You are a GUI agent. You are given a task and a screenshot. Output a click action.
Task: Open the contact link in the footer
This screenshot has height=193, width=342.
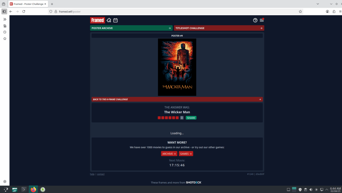pos(101,174)
